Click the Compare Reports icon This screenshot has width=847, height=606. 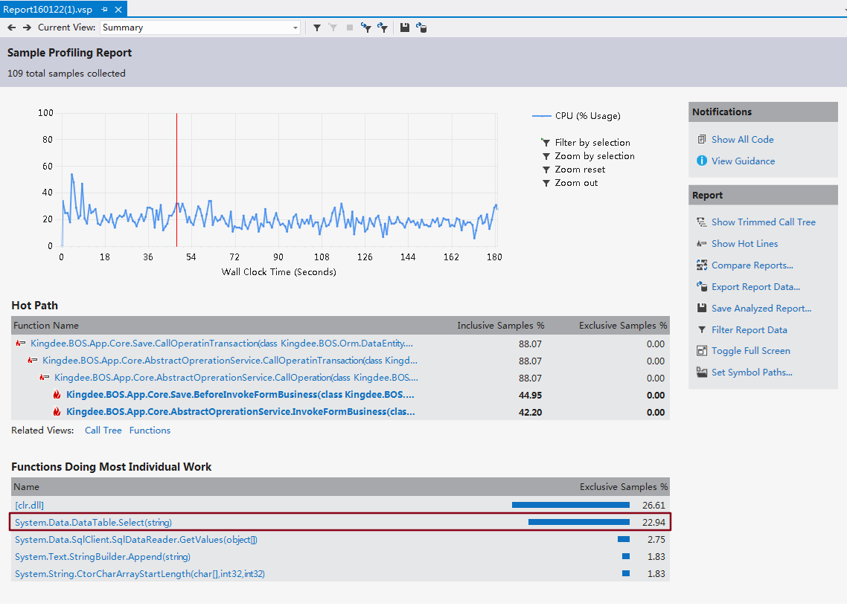click(x=701, y=265)
